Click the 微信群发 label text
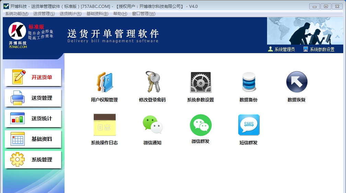This screenshot has height=193, width=346. tap(200, 142)
